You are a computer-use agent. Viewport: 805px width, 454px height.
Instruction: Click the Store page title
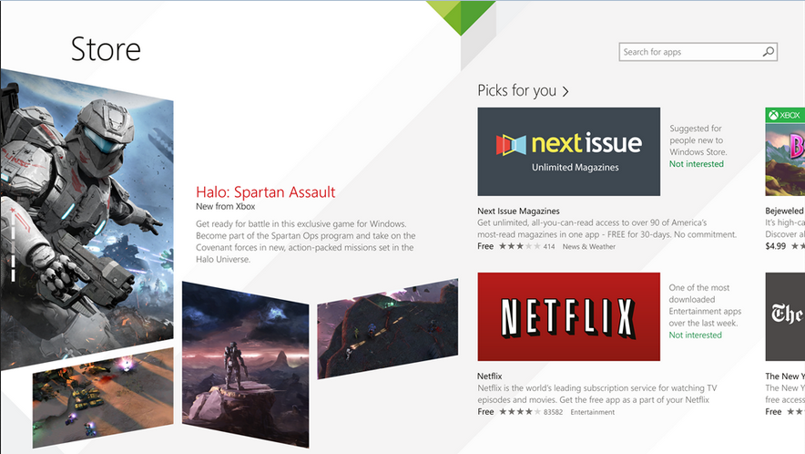(106, 49)
